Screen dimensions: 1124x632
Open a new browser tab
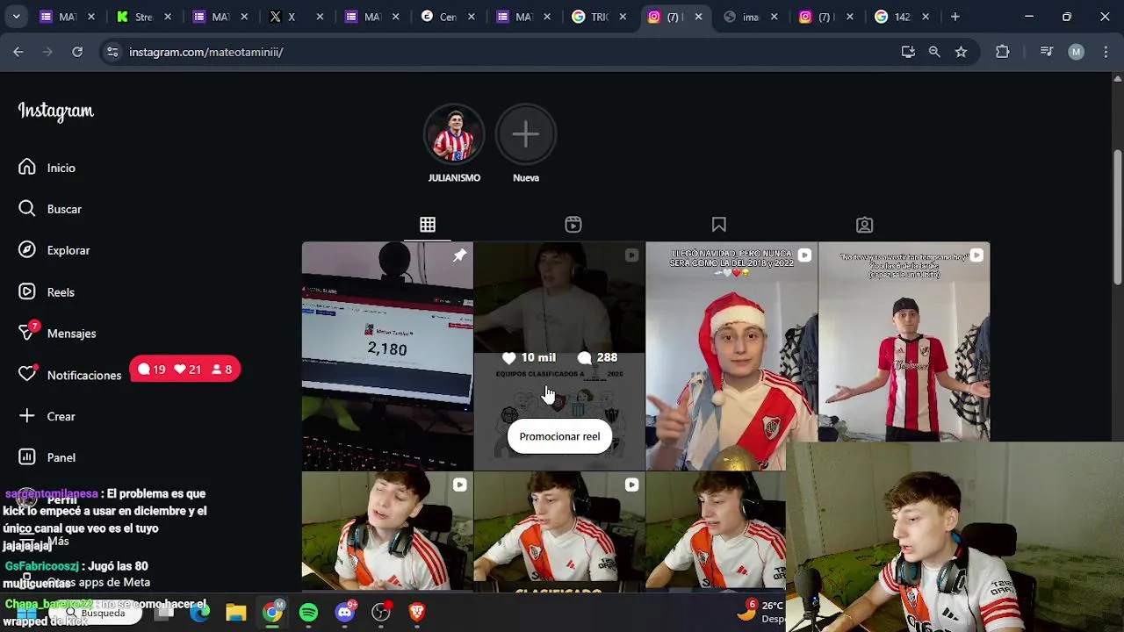[x=955, y=17]
